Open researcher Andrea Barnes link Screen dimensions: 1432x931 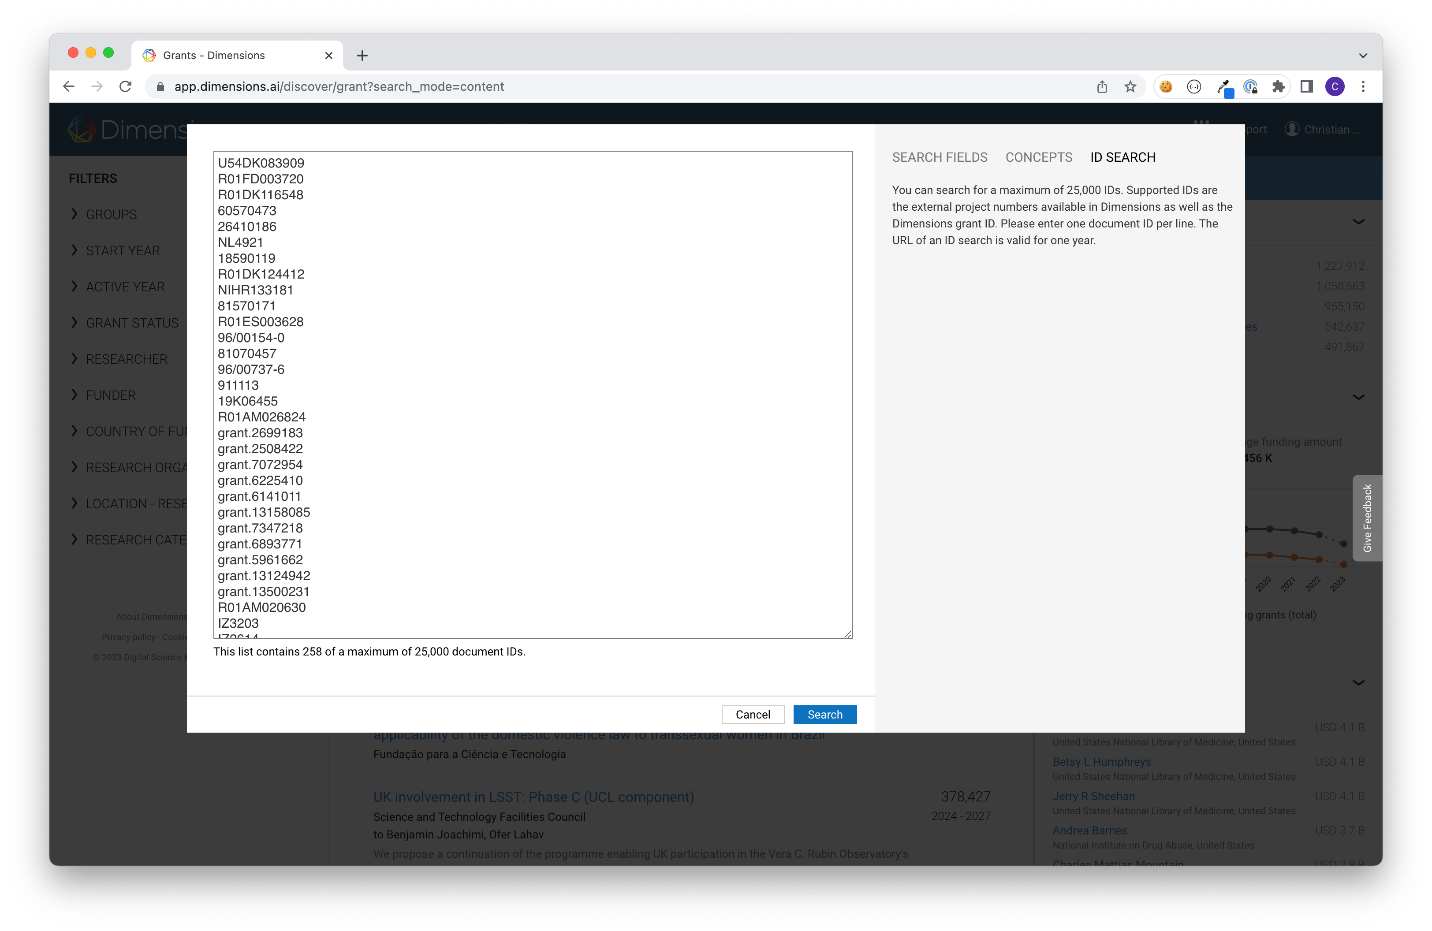1089,830
